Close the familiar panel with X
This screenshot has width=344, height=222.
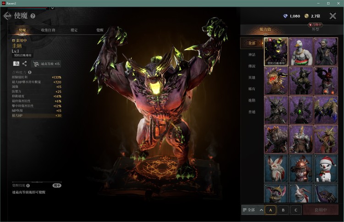333,16
